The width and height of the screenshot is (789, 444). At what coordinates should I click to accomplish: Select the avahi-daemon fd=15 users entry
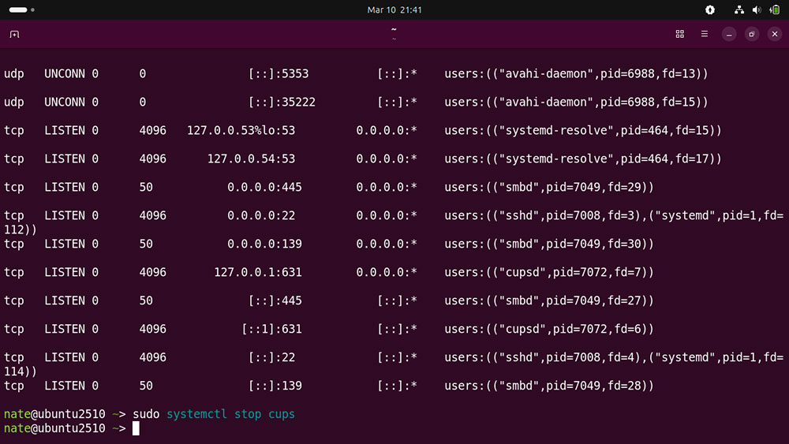tap(576, 102)
